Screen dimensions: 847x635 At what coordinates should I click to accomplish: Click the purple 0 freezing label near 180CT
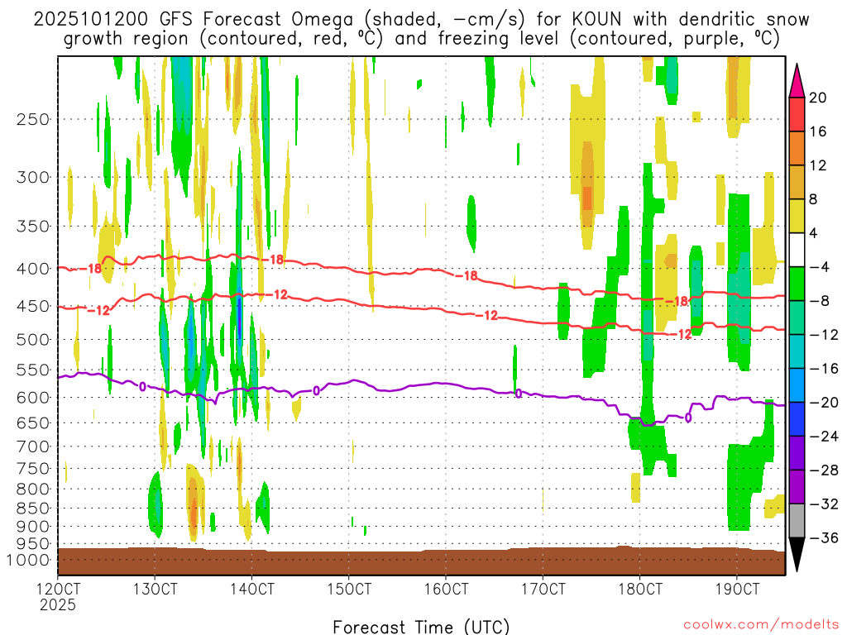tap(688, 418)
